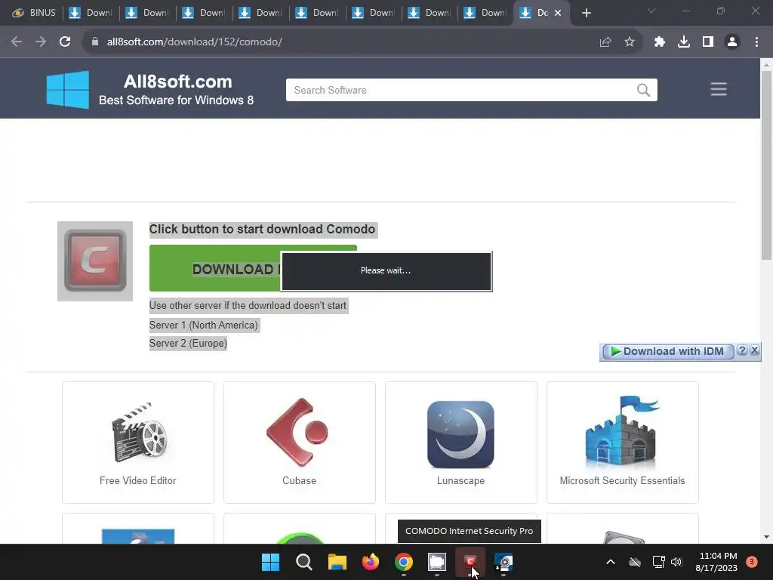Open the Windows Start menu
The width and height of the screenshot is (773, 580).
pos(270,562)
